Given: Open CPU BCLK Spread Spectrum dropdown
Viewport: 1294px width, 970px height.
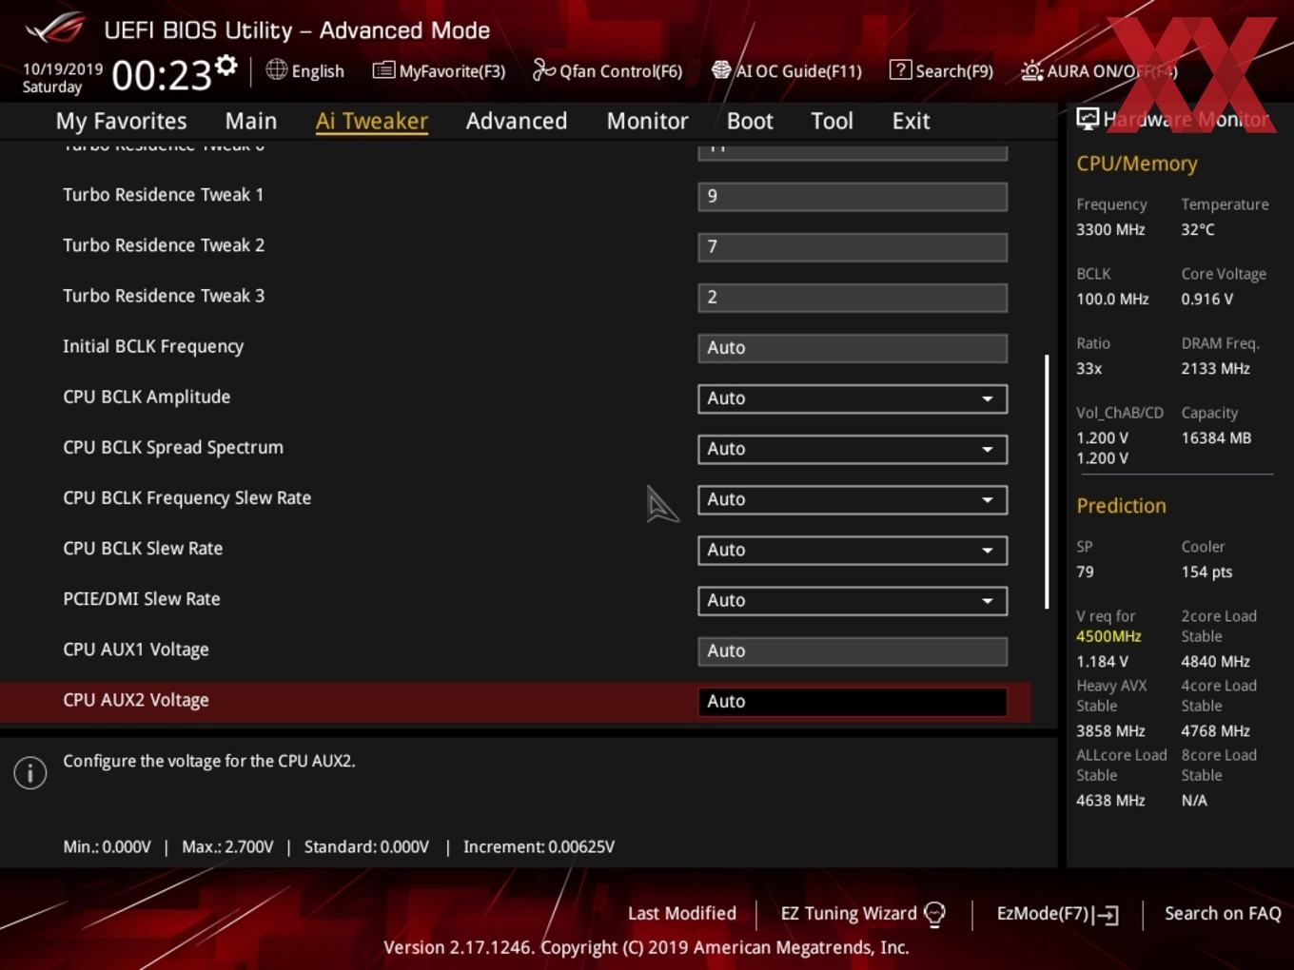Looking at the screenshot, I should click(x=853, y=449).
